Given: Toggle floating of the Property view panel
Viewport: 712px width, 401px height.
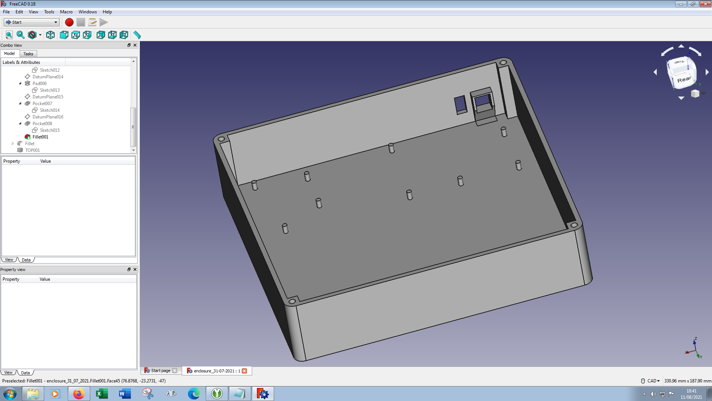Looking at the screenshot, I should point(129,270).
